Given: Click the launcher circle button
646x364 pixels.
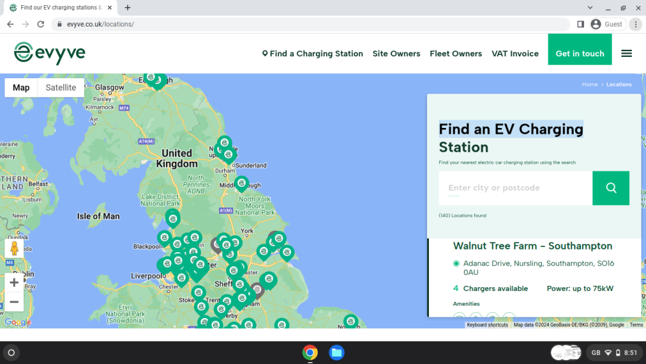Looking at the screenshot, I should point(12,352).
